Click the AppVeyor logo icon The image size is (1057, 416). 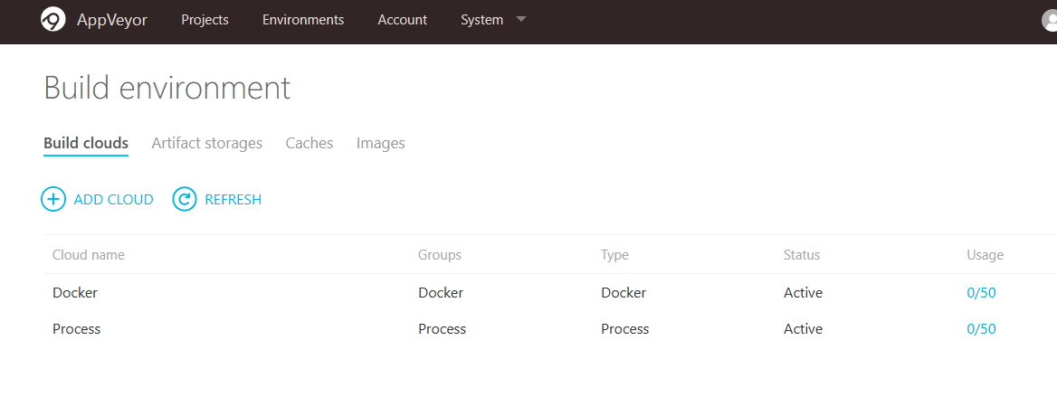[x=53, y=19]
